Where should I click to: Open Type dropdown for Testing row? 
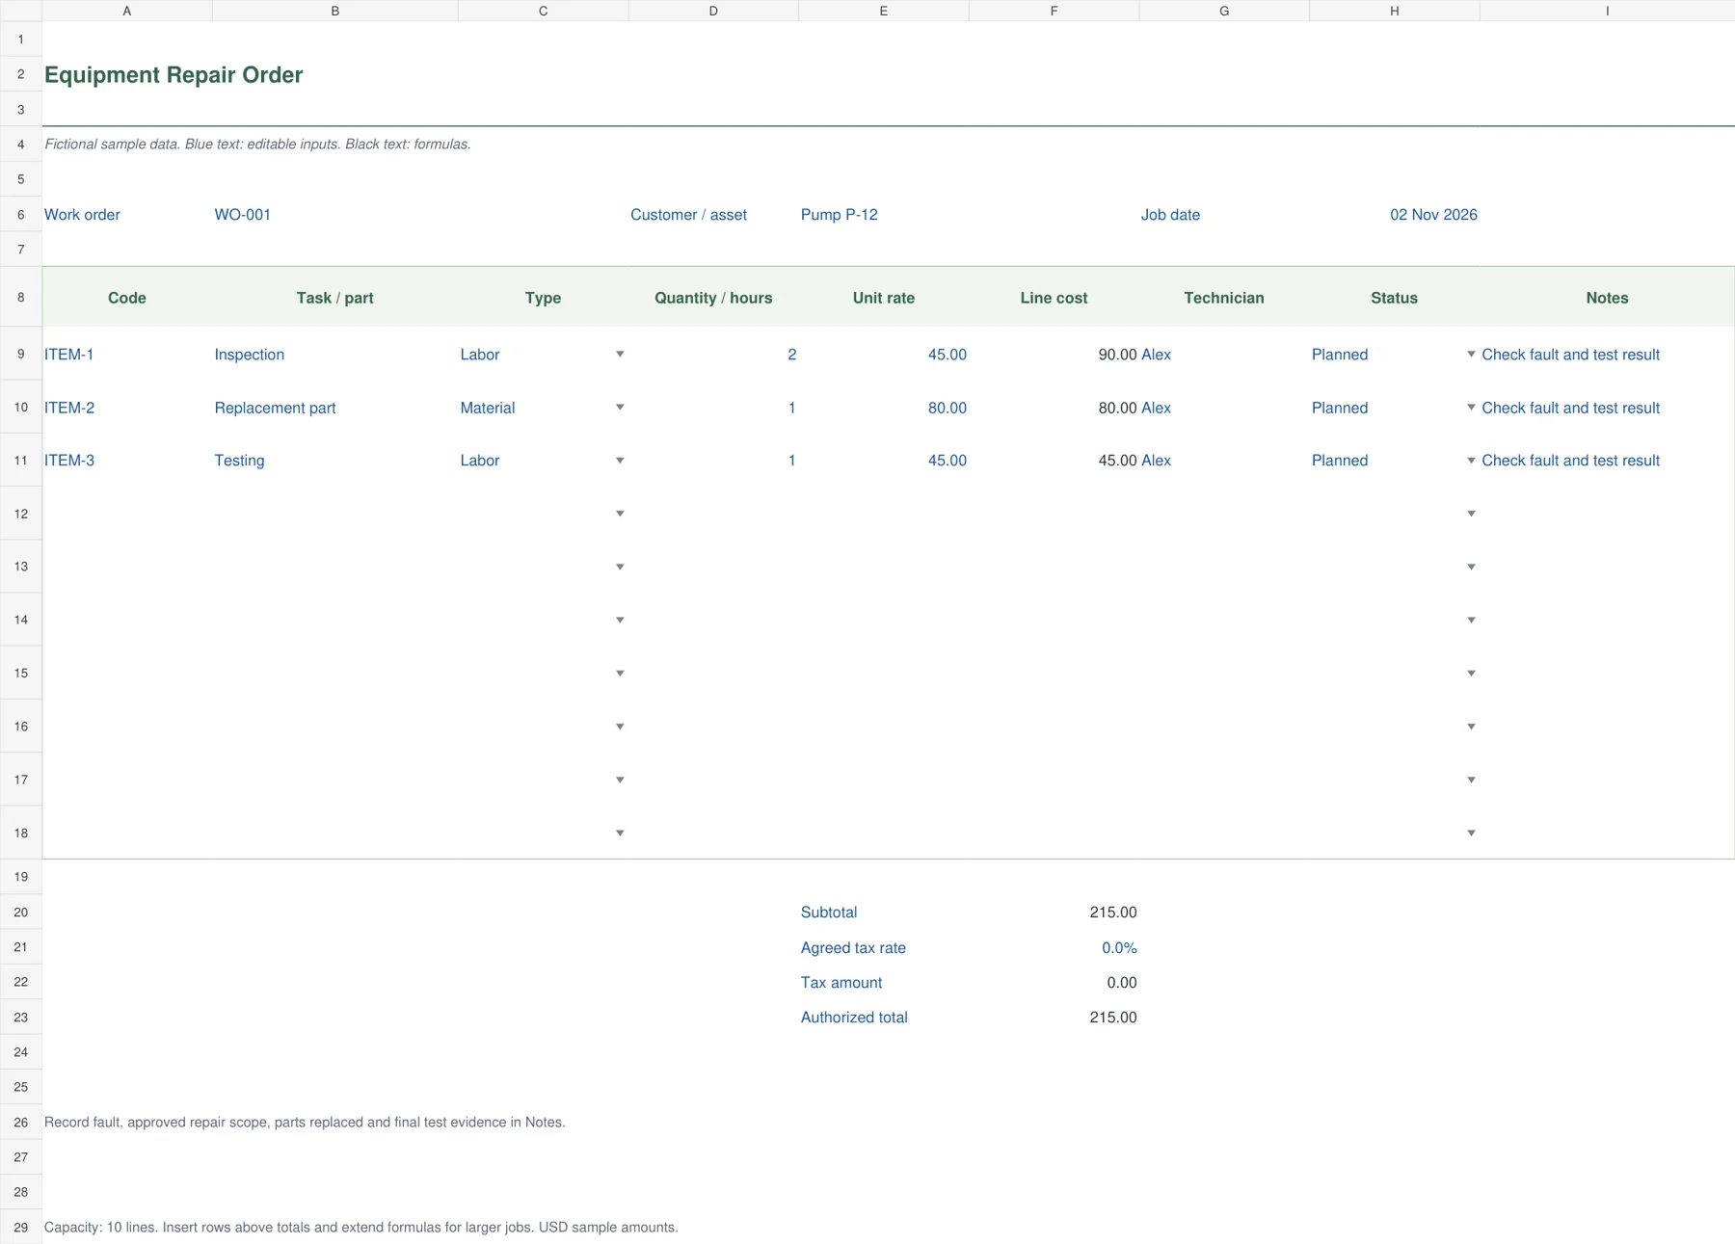(620, 461)
